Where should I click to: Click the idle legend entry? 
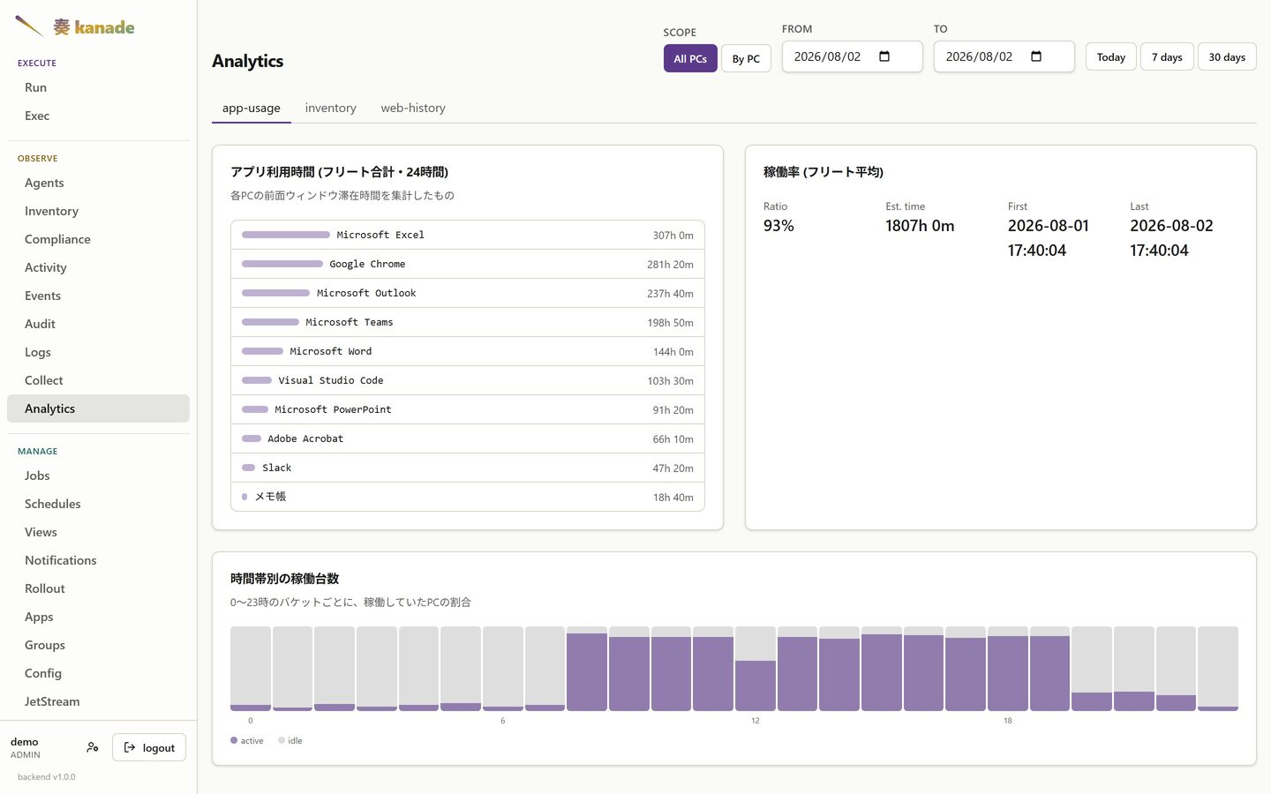tap(290, 740)
